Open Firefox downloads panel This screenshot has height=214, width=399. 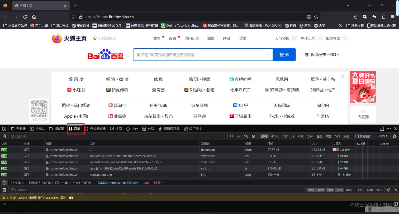tap(355, 17)
